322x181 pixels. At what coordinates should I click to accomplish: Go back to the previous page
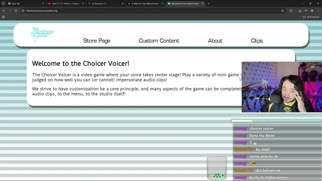click(x=4, y=11)
